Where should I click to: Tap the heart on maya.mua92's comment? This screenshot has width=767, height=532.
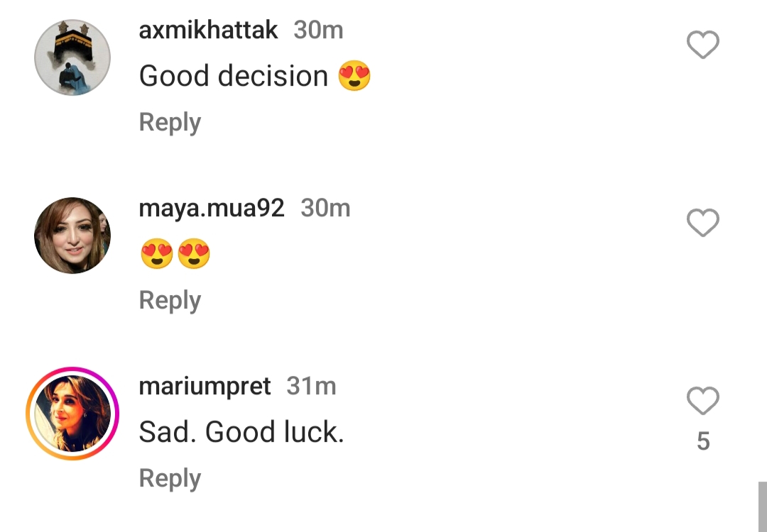pyautogui.click(x=703, y=223)
